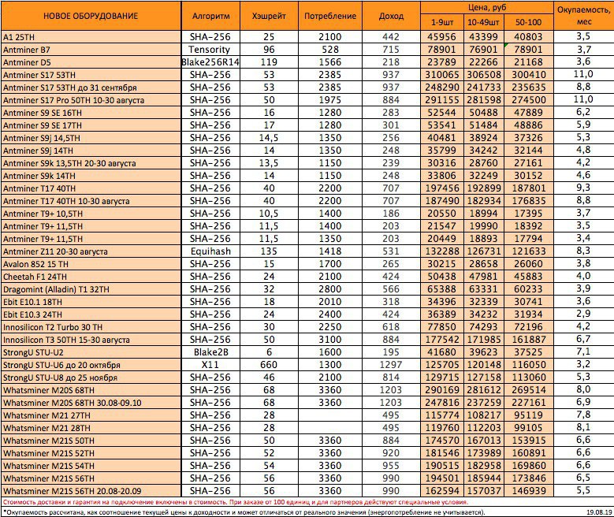
Task: Select the 'Whatsminer M21 28TH' cell
Action: (x=91, y=428)
